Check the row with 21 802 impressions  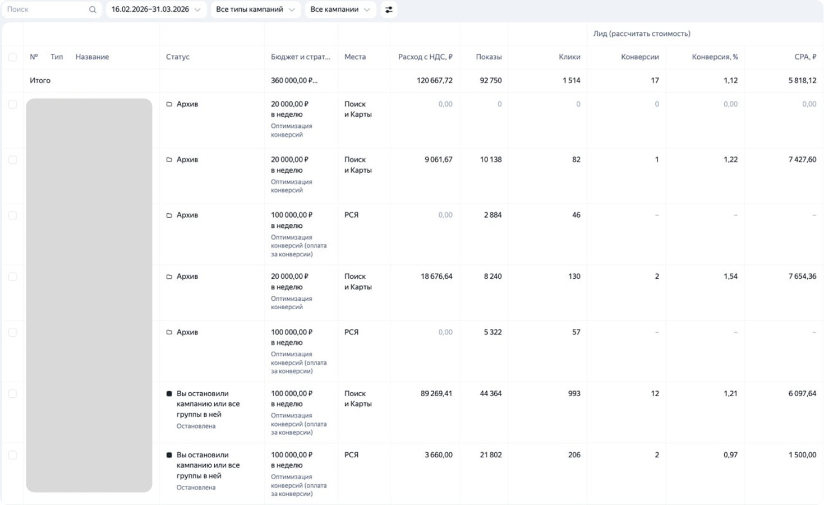(x=12, y=455)
